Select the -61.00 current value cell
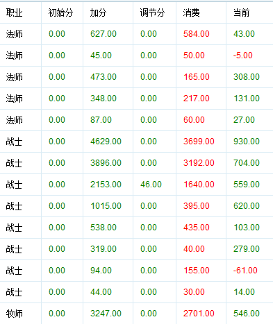The width and height of the screenshot is (273, 324). pyautogui.click(x=245, y=271)
